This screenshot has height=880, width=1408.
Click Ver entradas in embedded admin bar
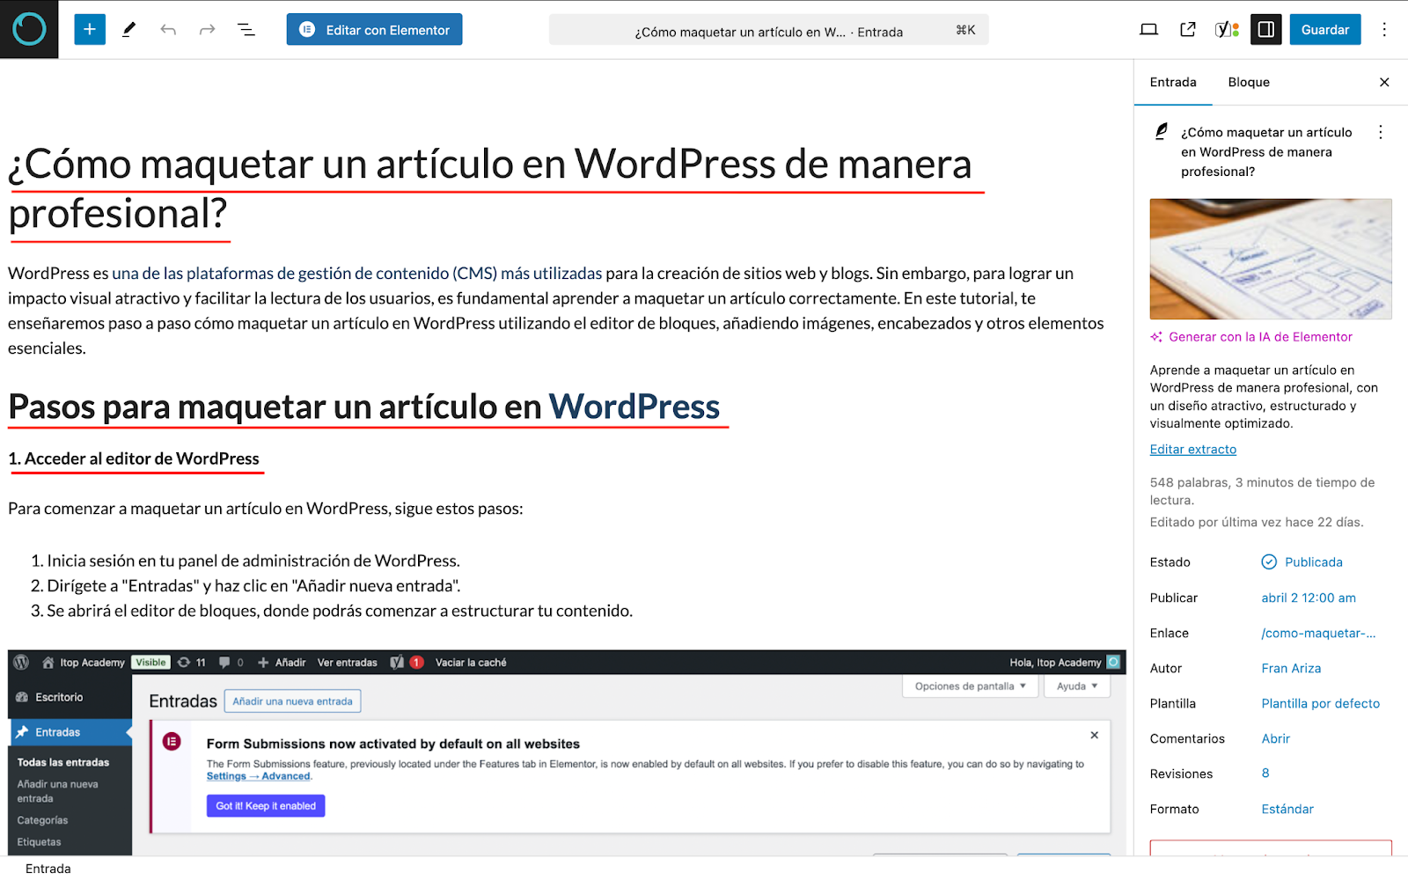[x=347, y=663]
